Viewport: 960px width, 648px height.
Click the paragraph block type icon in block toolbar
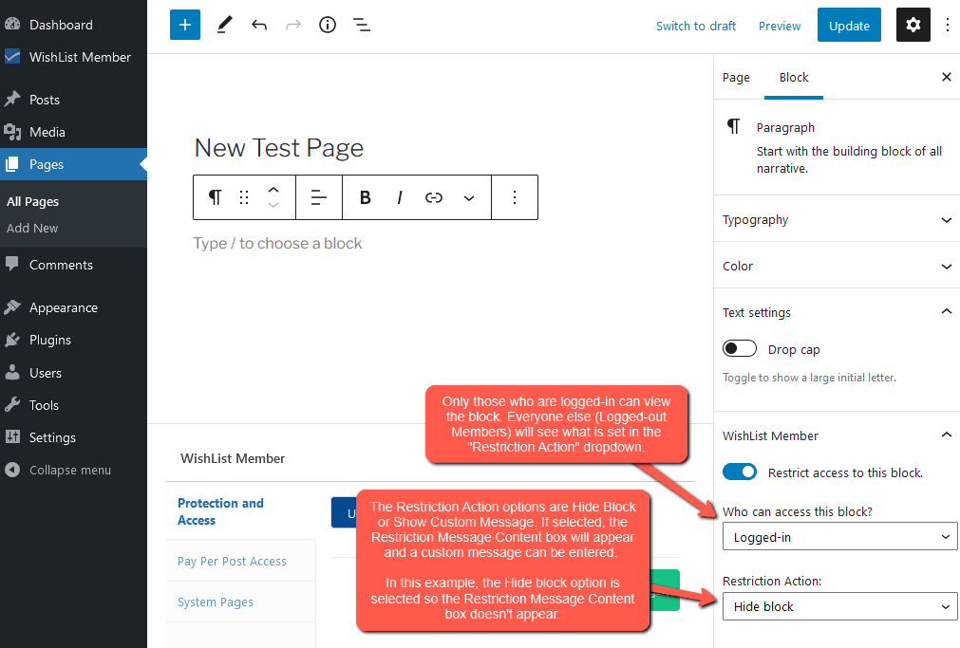pyautogui.click(x=215, y=197)
